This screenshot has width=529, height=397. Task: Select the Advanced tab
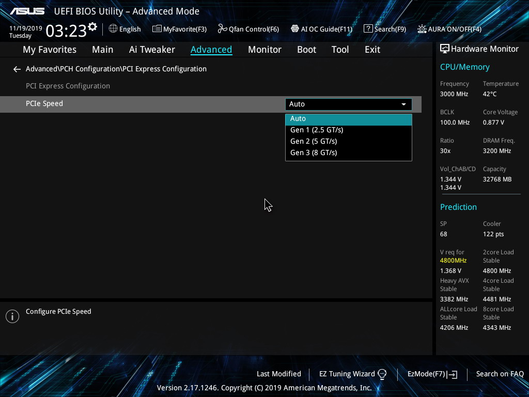point(211,50)
